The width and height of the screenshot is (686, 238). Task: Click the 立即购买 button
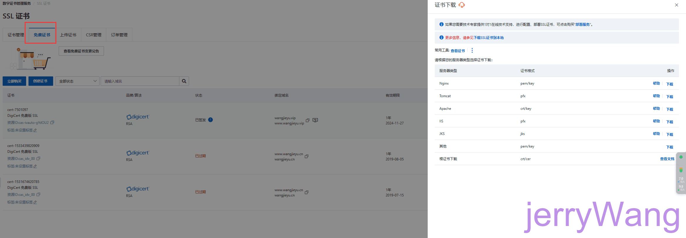(x=14, y=81)
